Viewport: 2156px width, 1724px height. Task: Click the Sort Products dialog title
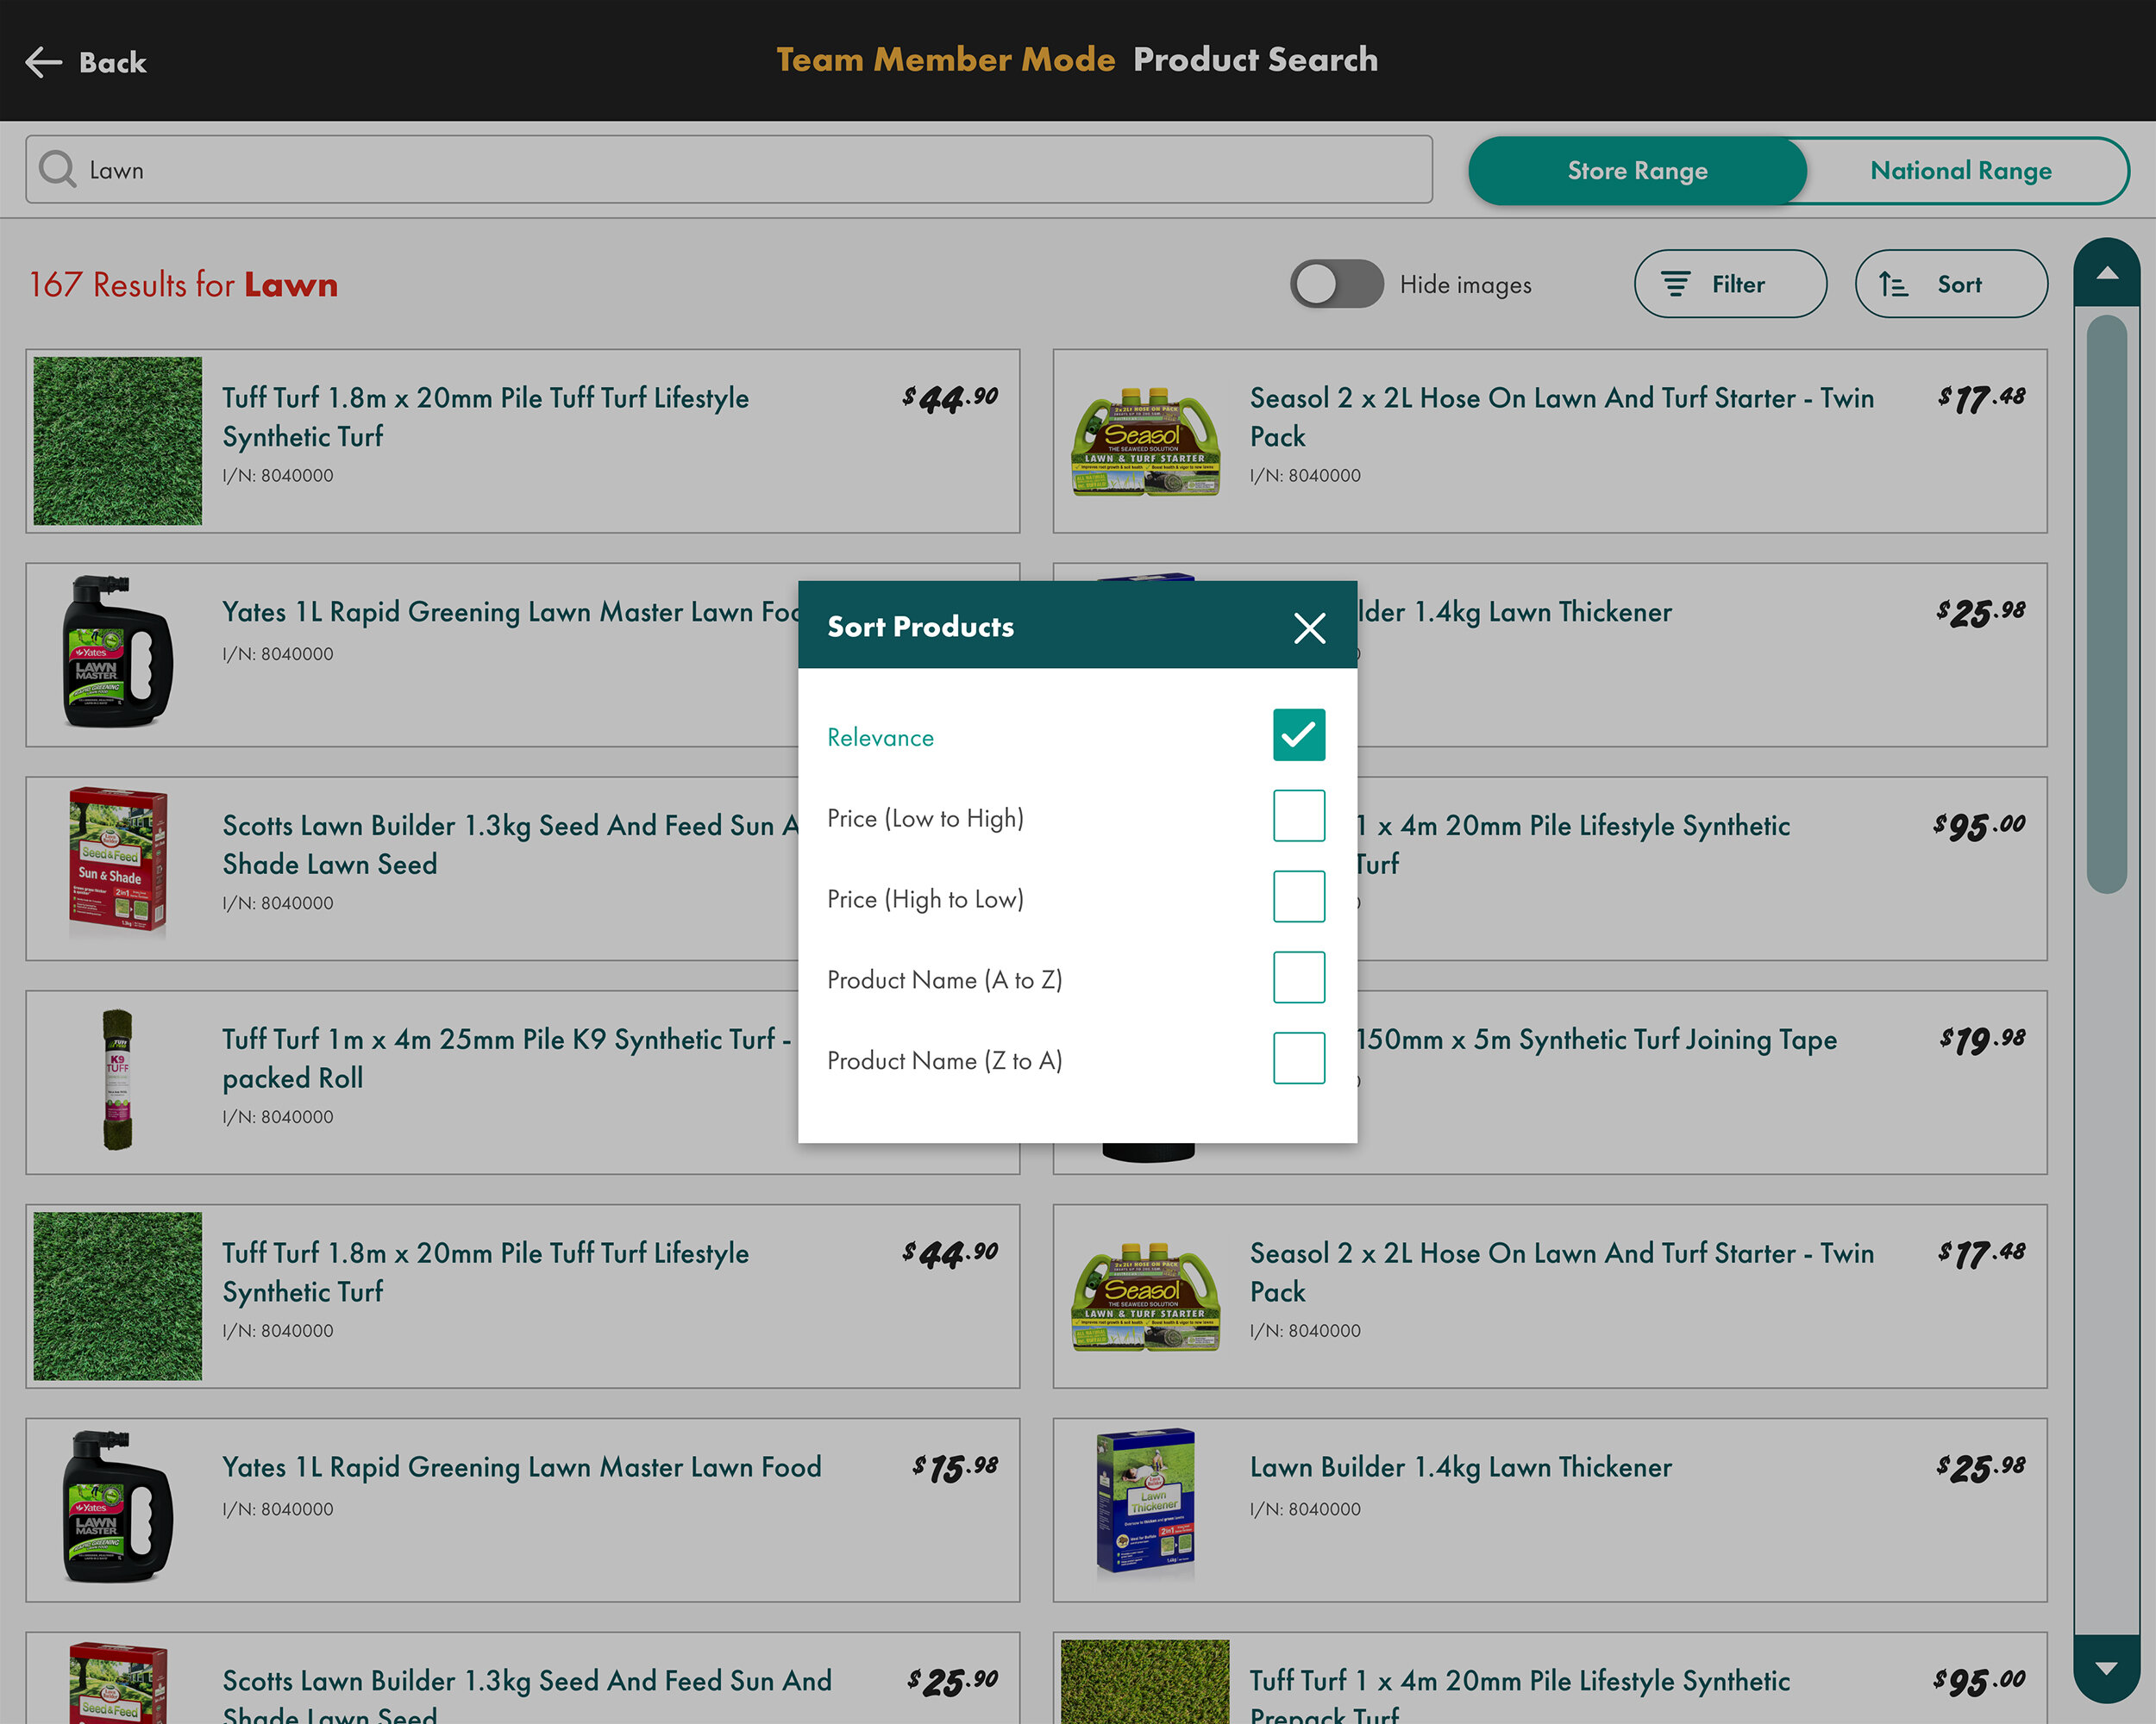920,627
